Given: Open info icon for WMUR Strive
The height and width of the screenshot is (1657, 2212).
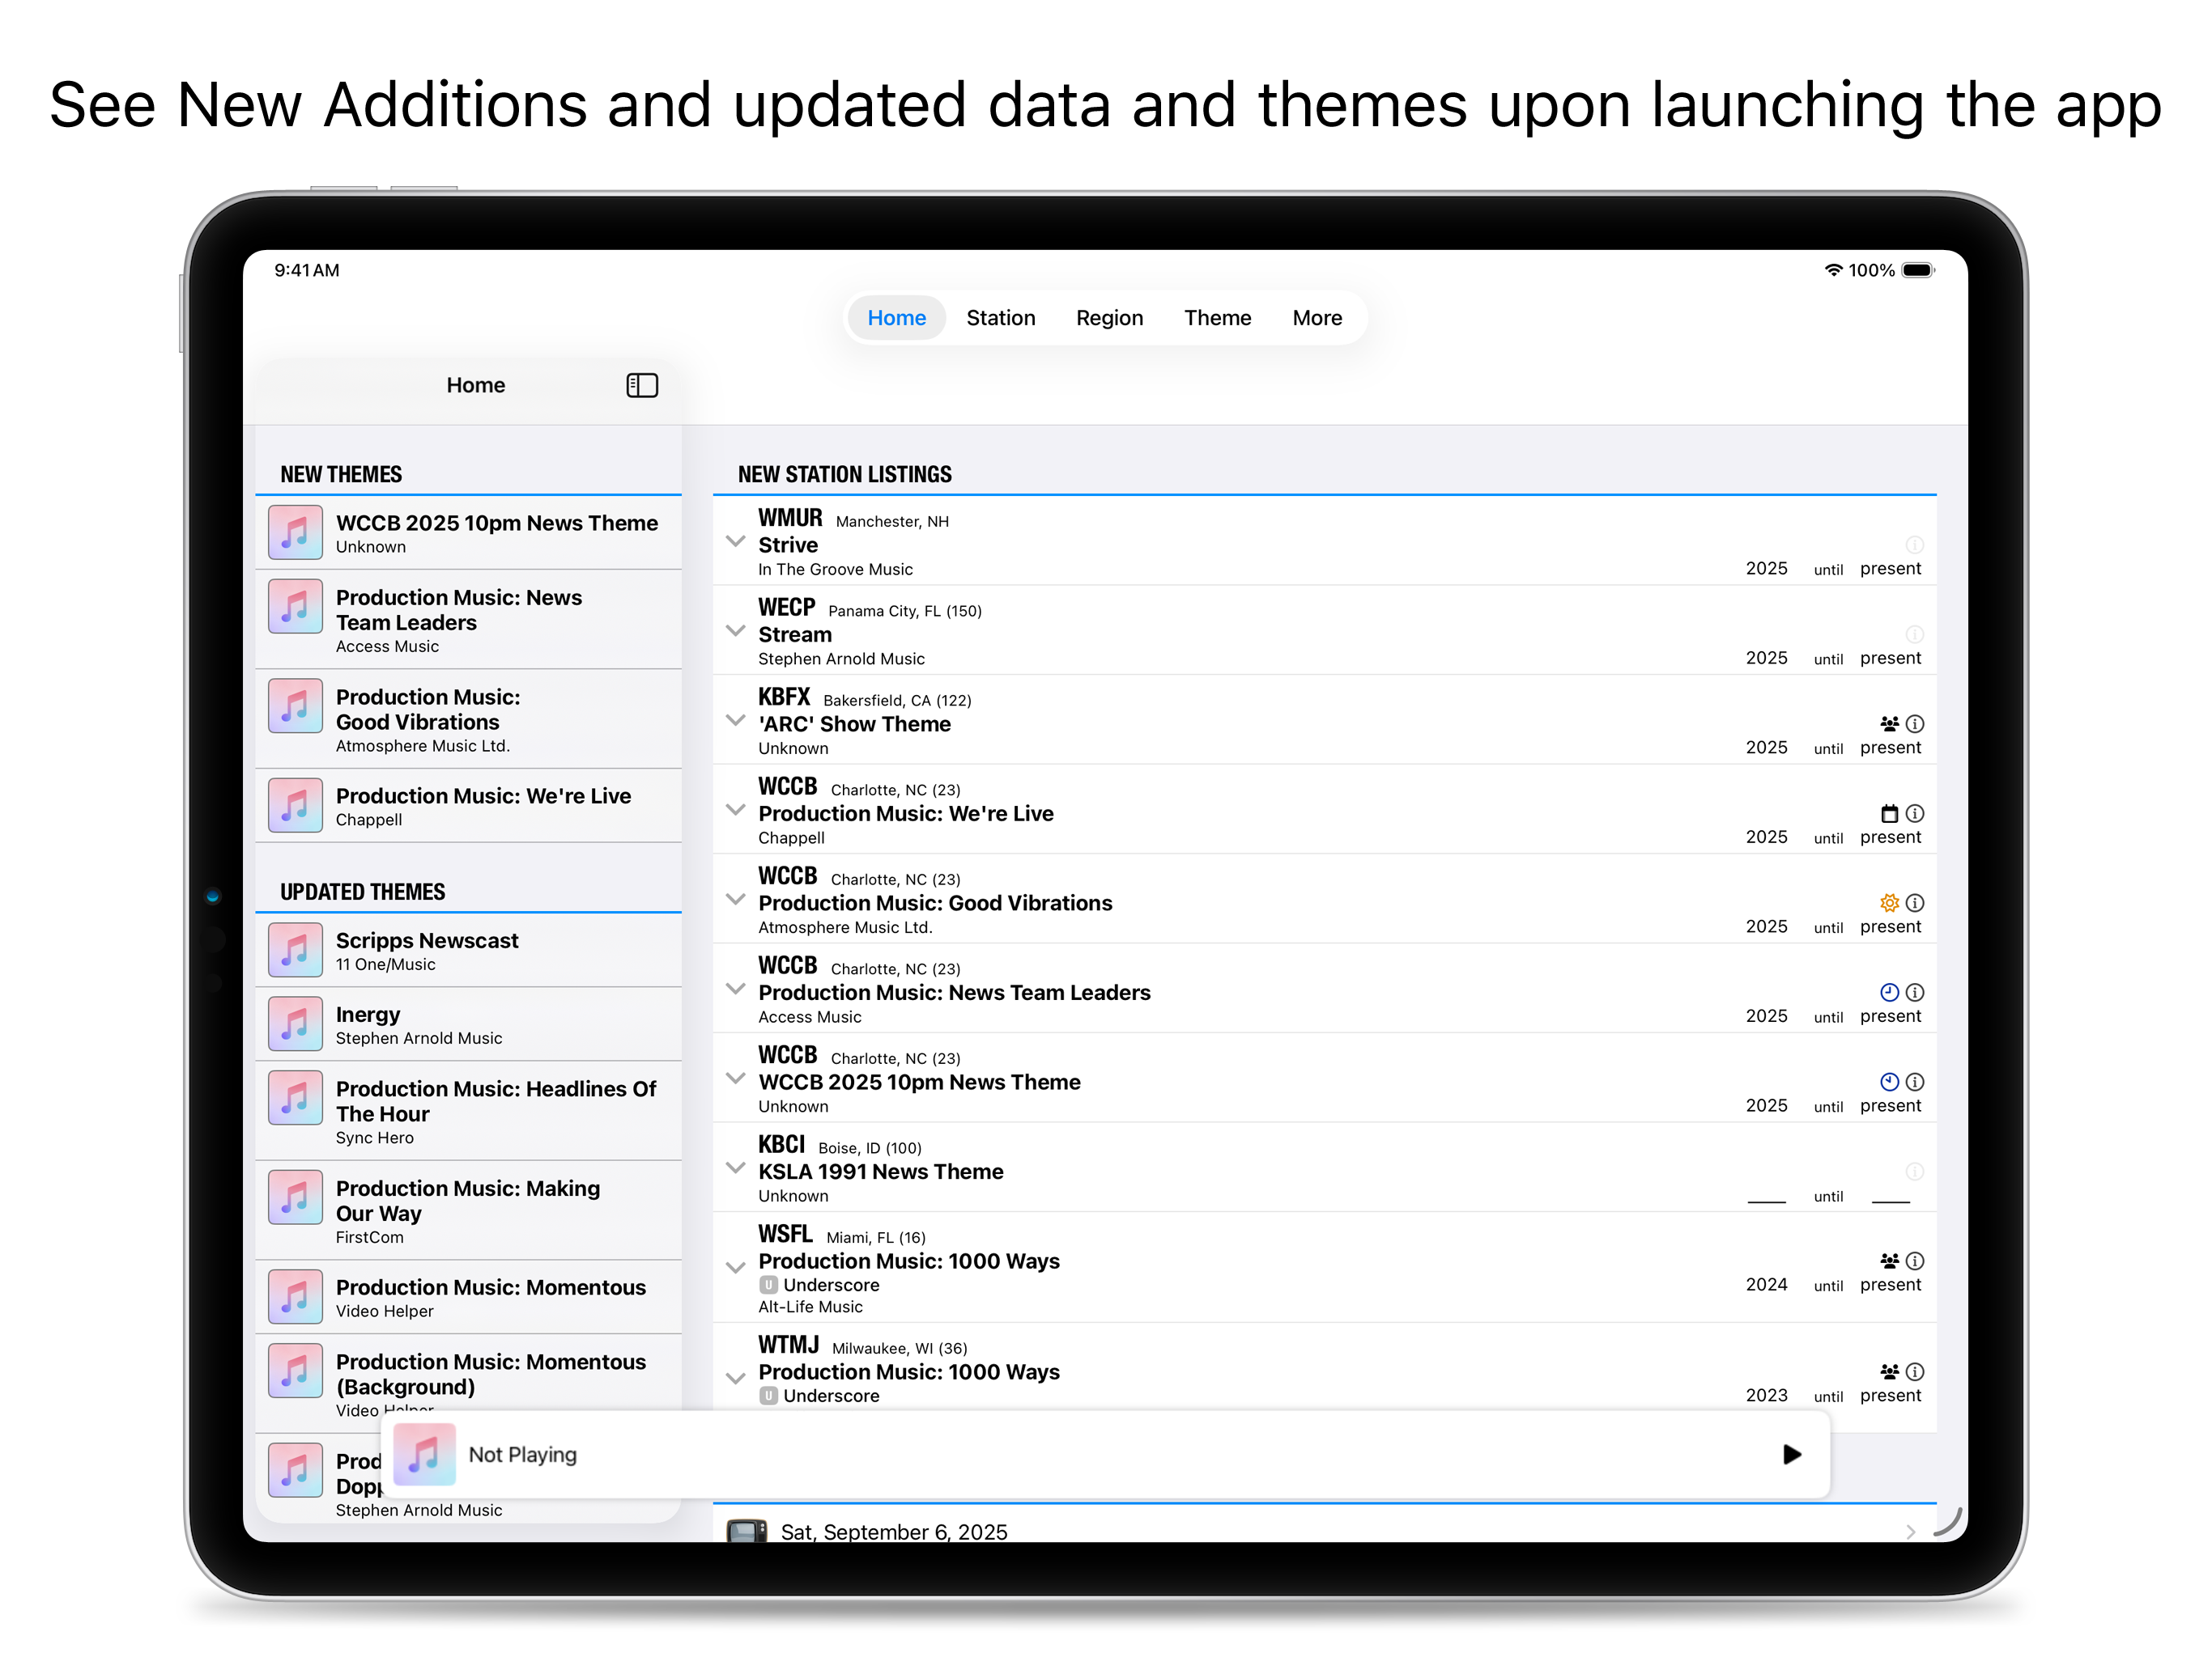Looking at the screenshot, I should point(1914,545).
